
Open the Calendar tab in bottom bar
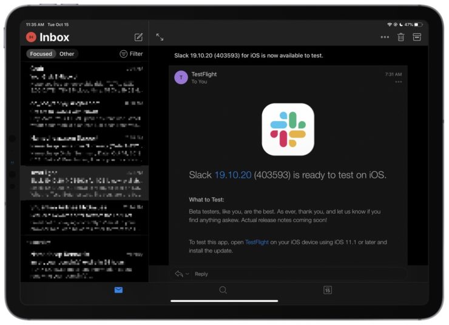coord(328,290)
